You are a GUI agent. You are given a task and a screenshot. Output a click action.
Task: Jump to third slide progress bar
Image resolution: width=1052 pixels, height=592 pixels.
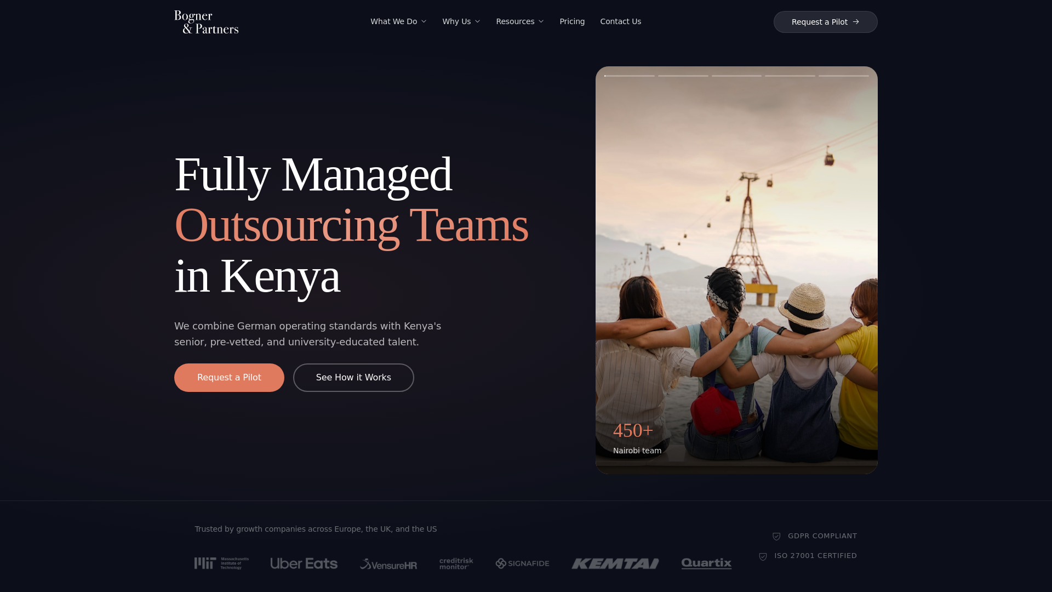736,76
